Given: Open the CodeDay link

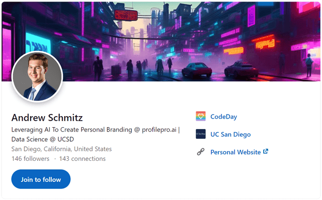Looking at the screenshot, I should click(223, 117).
